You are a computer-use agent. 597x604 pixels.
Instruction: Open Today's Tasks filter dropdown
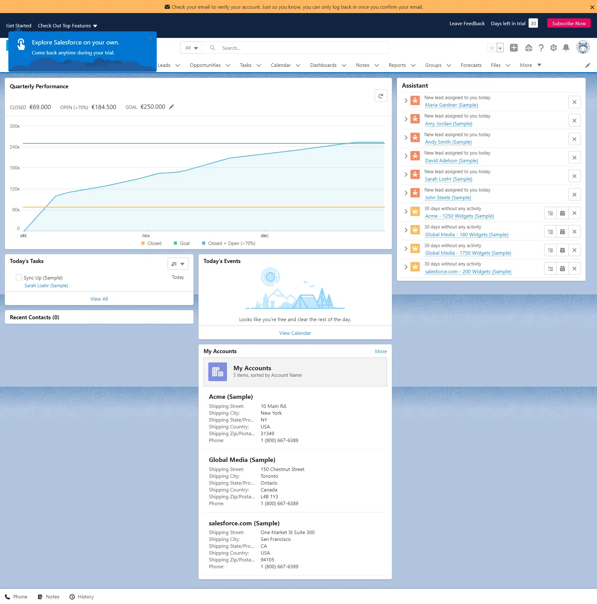coord(178,264)
